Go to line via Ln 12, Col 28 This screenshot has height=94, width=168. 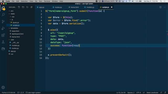click(x=121, y=92)
